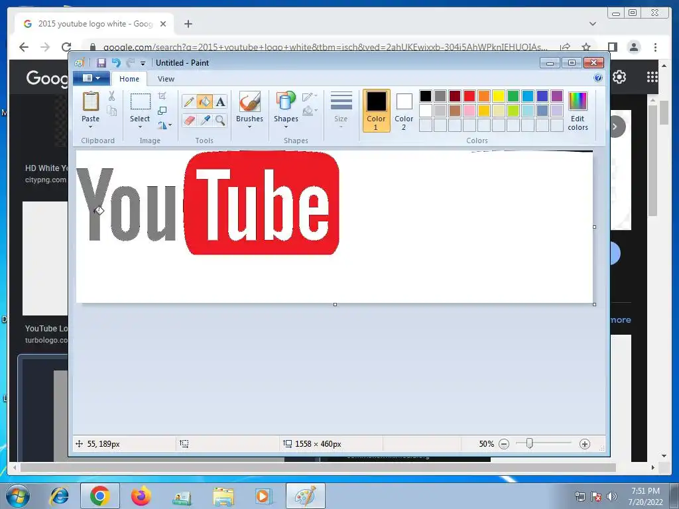Click the Resize icon in Image group
This screenshot has height=509, width=679.
point(162,111)
